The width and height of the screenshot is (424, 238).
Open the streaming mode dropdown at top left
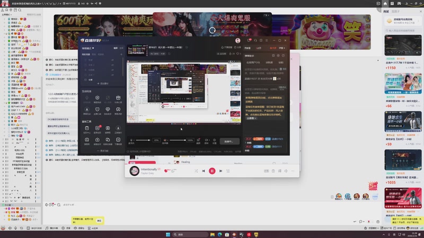coord(88,48)
